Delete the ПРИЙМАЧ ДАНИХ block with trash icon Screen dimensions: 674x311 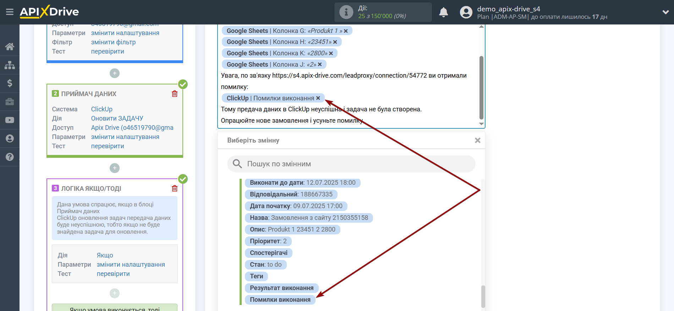(x=175, y=94)
